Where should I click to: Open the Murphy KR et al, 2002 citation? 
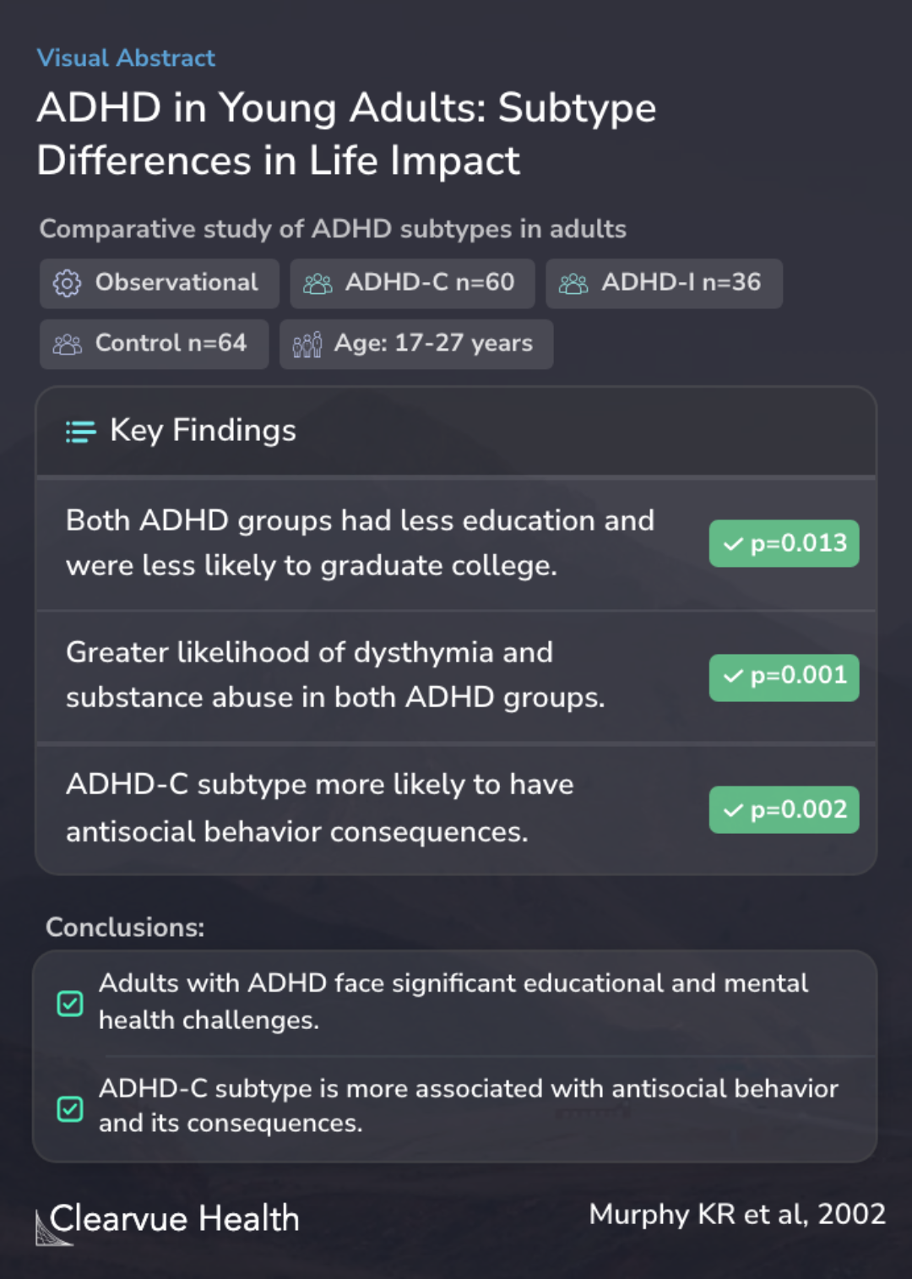pos(737,1214)
